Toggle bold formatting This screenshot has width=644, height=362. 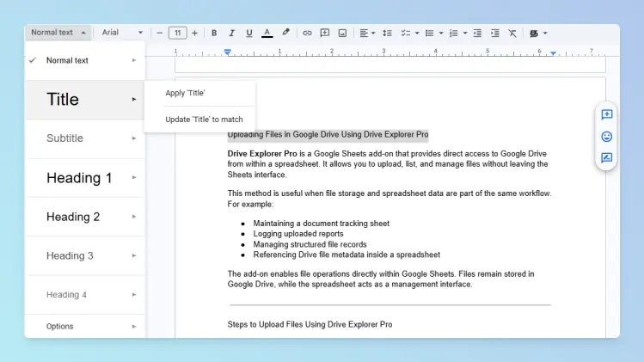click(214, 33)
